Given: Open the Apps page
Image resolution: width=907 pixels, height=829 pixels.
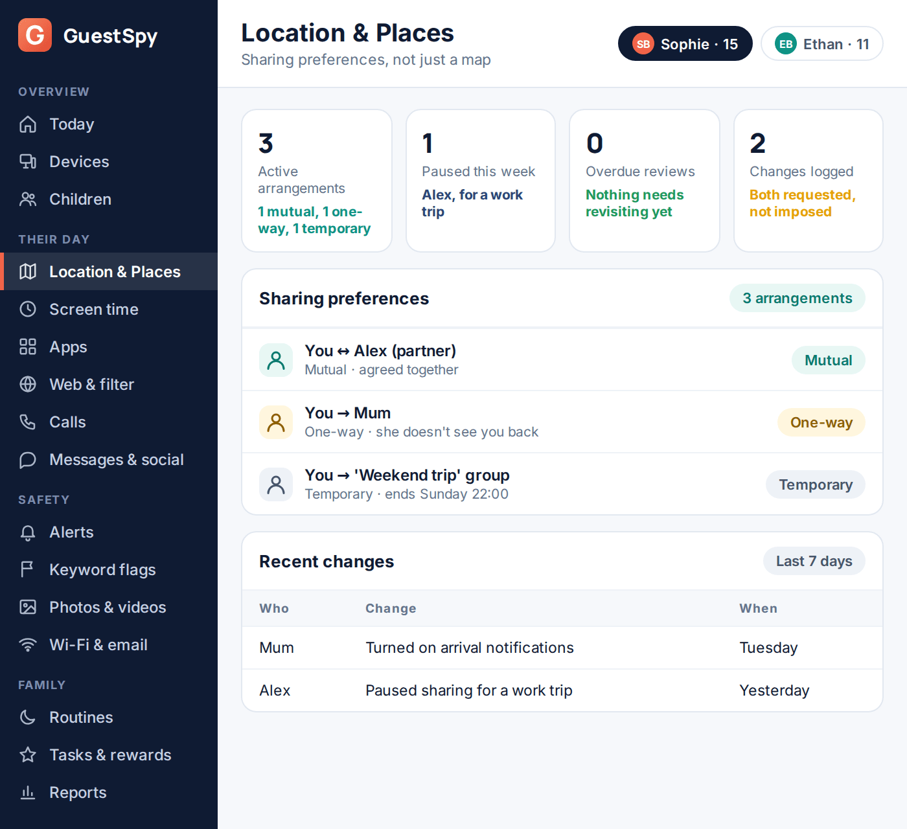Looking at the screenshot, I should point(109,347).
